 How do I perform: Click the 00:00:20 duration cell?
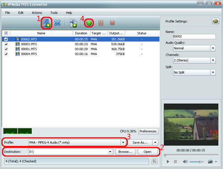point(81,49)
